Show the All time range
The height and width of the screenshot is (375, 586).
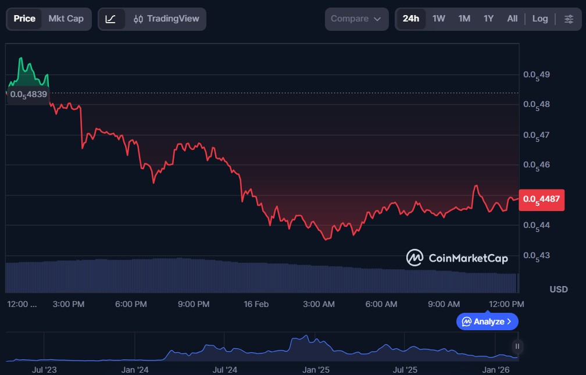coord(512,19)
